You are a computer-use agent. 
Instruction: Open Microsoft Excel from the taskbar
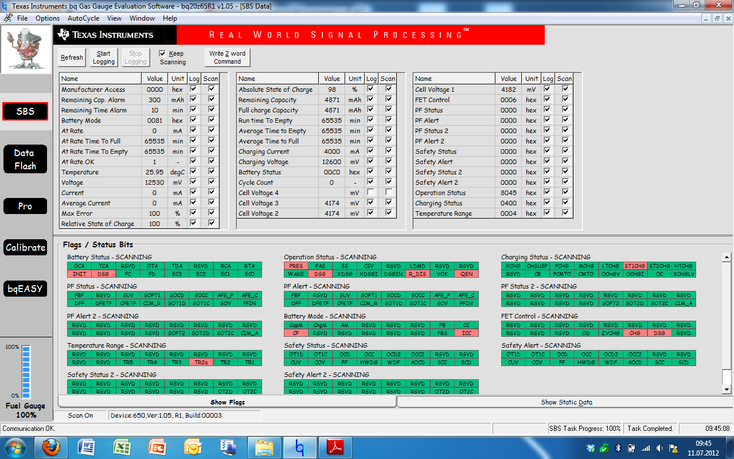coord(122,447)
